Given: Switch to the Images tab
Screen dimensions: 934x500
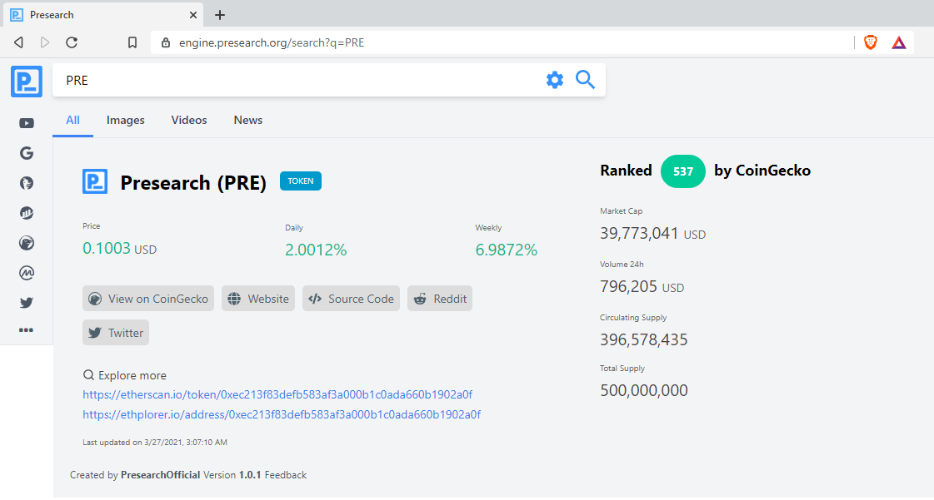Looking at the screenshot, I should point(125,120).
